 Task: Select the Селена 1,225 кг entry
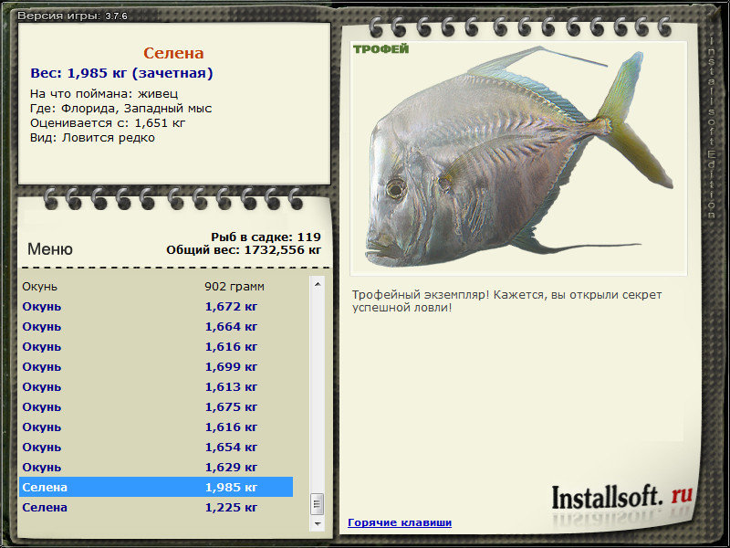coord(156,507)
